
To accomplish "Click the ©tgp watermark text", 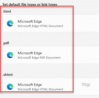I will point(86,85).
